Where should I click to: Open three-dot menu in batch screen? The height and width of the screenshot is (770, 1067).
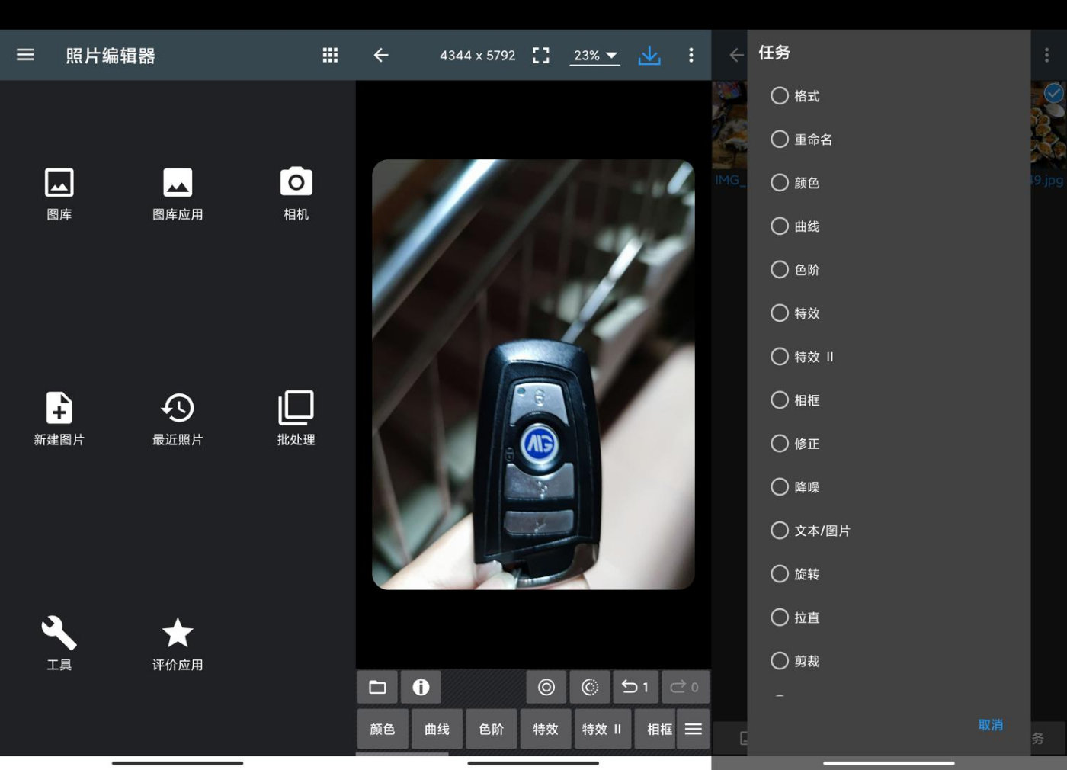click(1046, 55)
